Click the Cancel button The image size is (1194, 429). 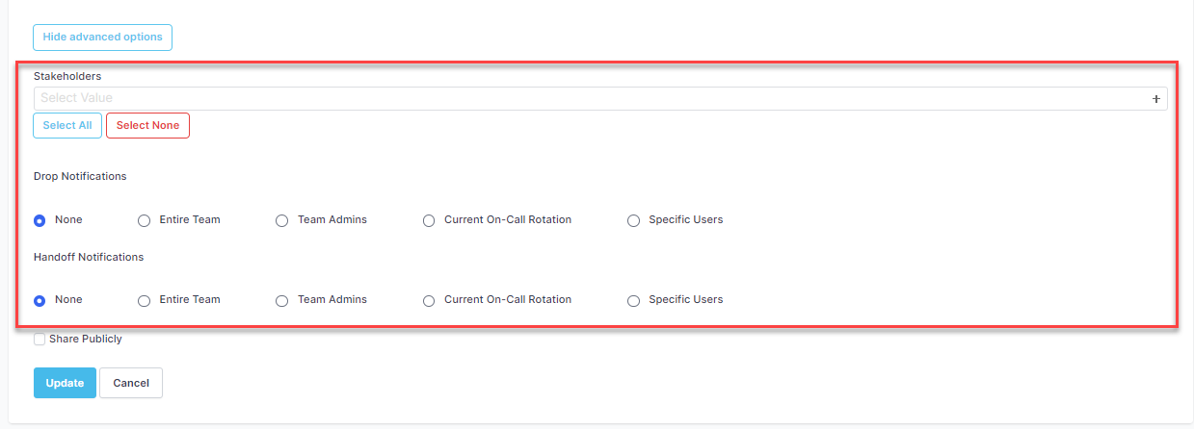[x=131, y=383]
